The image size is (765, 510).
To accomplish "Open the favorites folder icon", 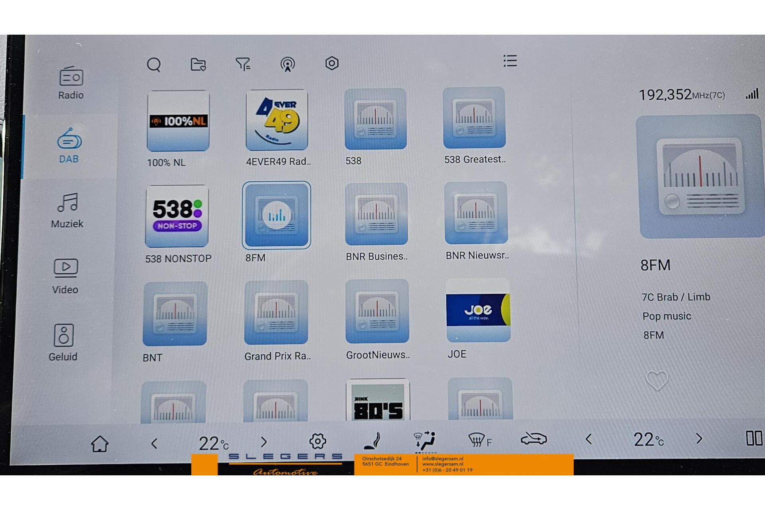I will click(198, 64).
